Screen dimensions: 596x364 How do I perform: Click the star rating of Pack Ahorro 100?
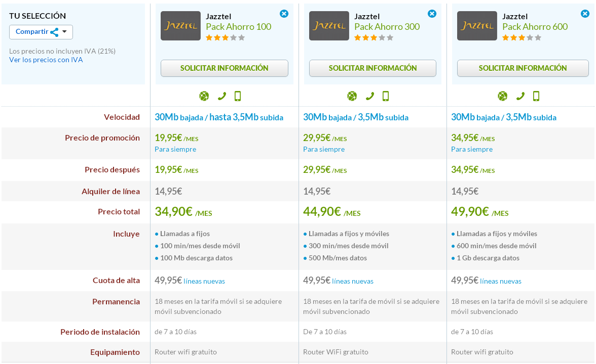click(226, 37)
